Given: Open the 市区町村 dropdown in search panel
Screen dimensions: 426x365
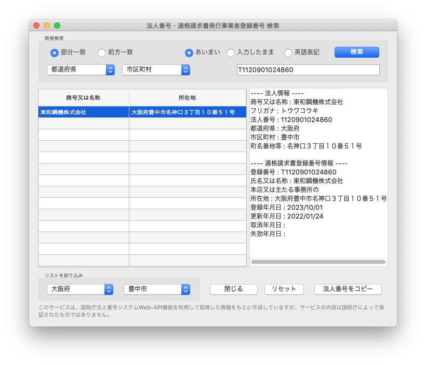Looking at the screenshot, I should (x=156, y=70).
